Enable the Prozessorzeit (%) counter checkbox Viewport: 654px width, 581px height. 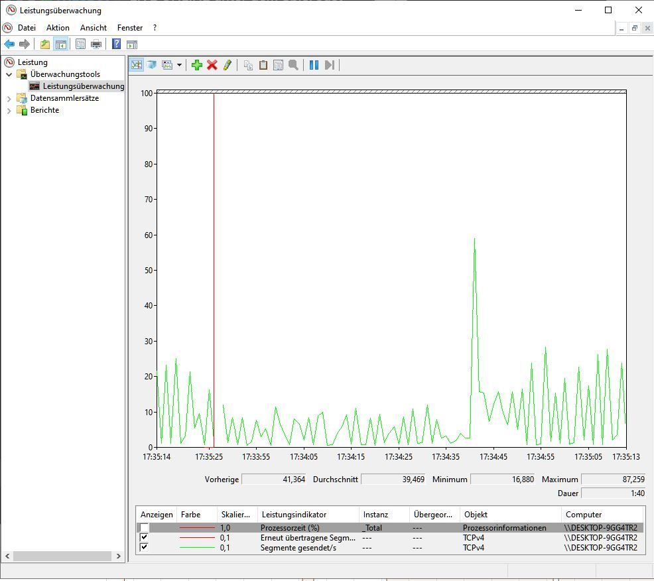click(x=144, y=528)
